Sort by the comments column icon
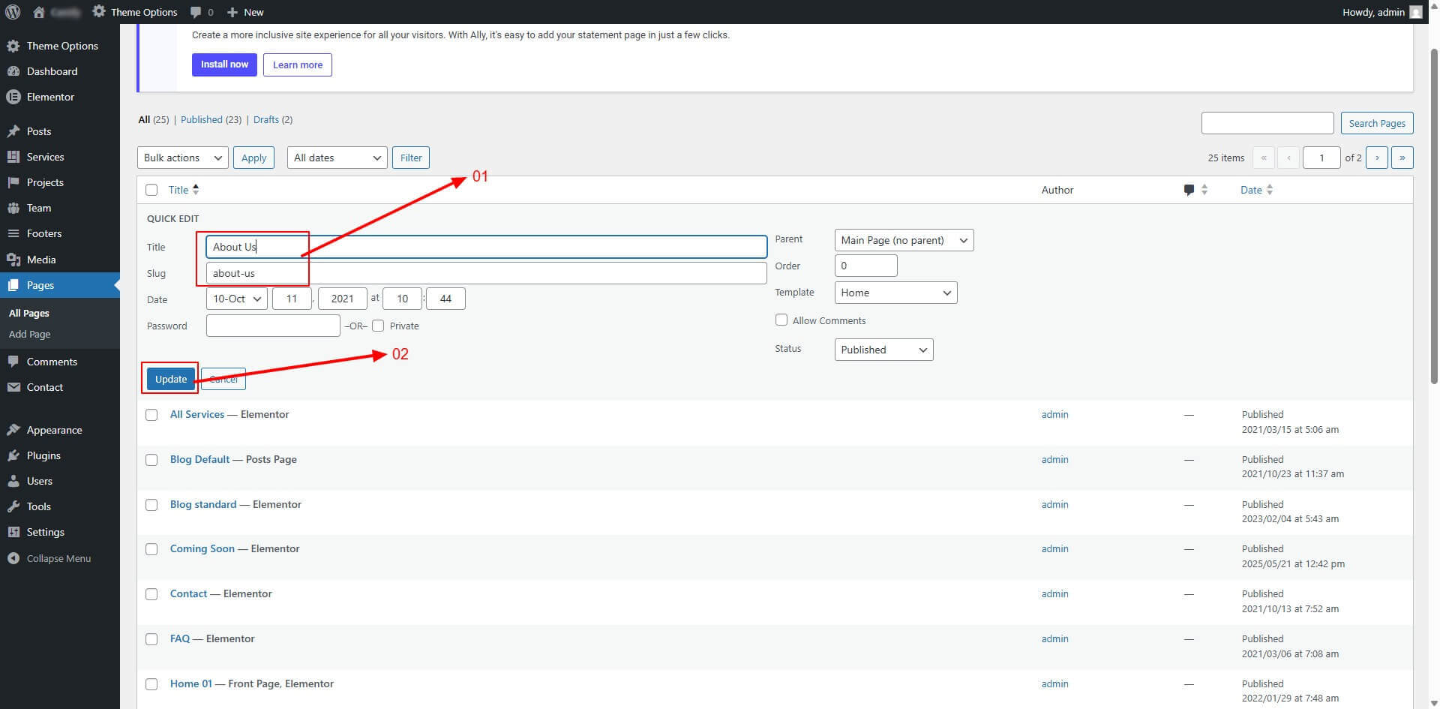 (x=1189, y=190)
